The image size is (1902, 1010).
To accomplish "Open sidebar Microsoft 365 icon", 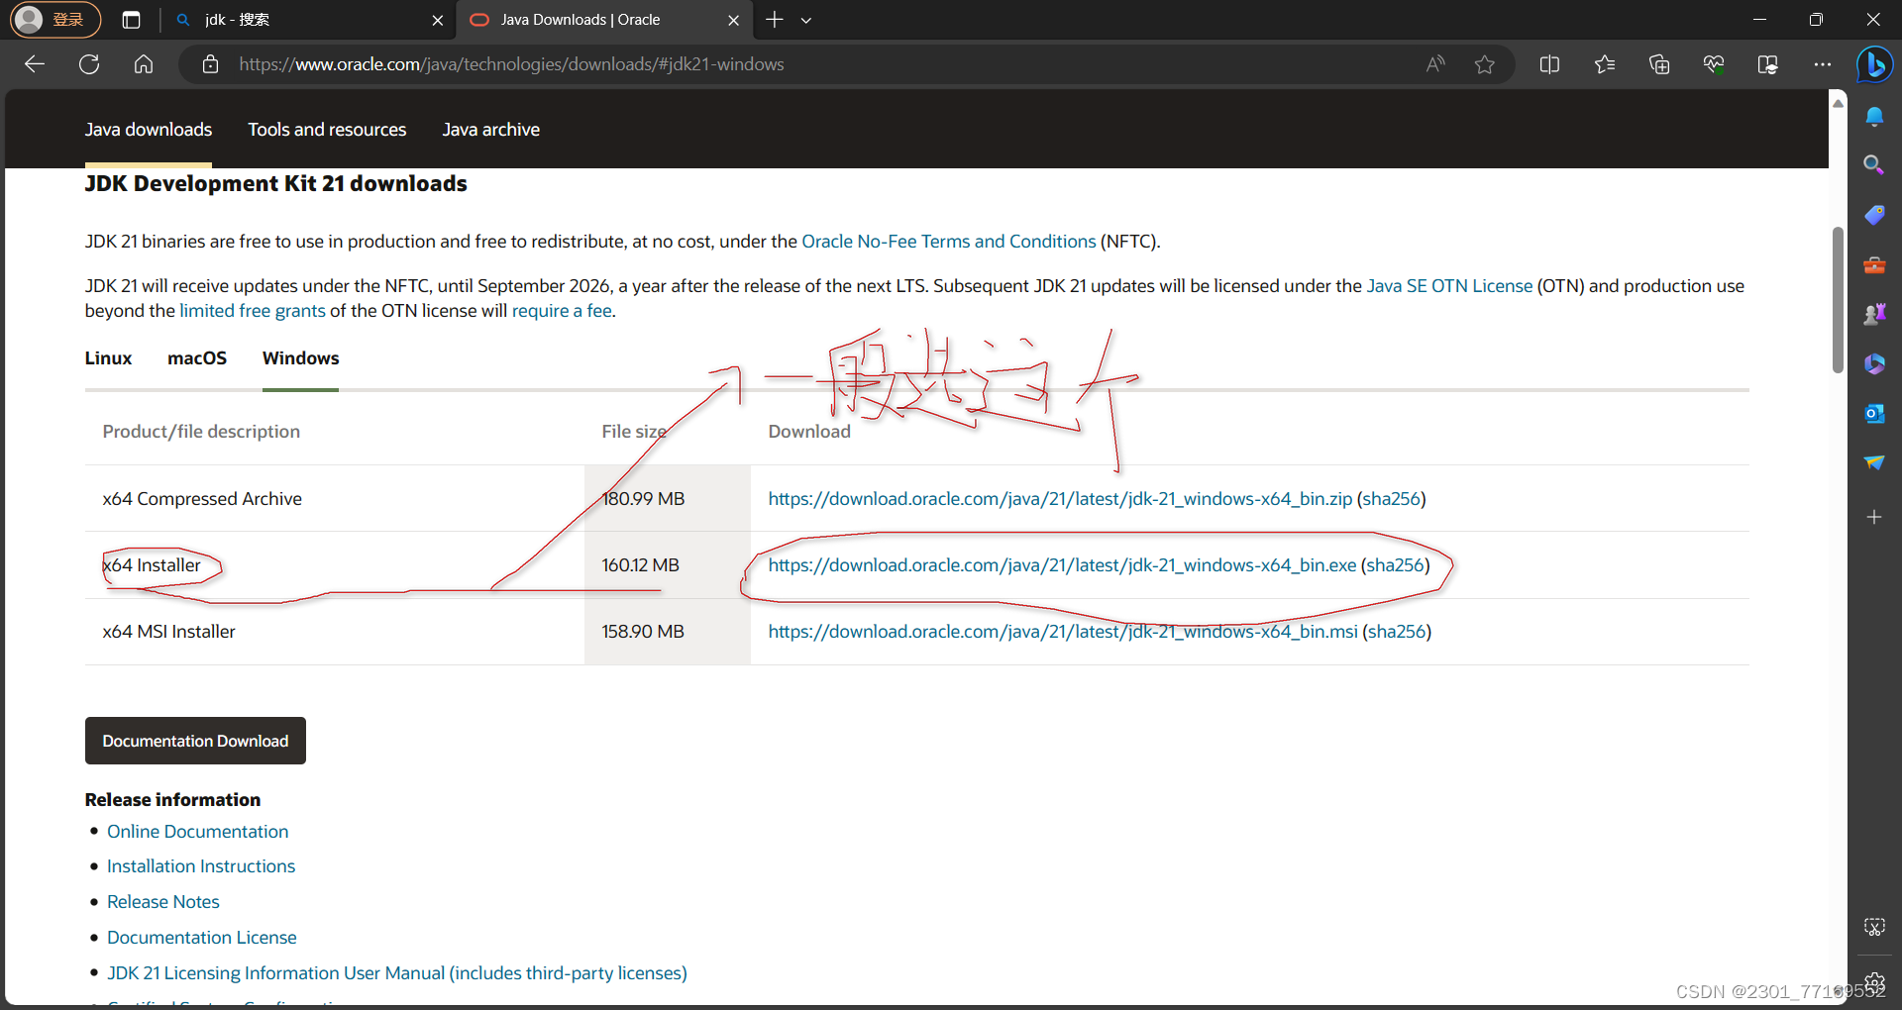I will coord(1874,363).
